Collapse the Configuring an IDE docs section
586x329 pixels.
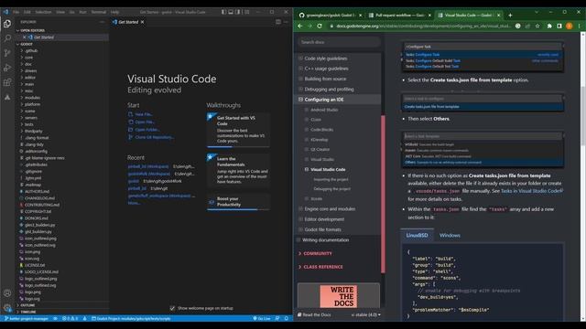[300, 100]
